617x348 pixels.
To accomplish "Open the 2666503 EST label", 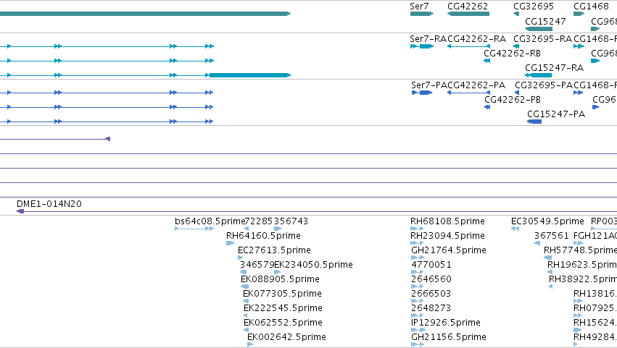I will coord(431,294).
